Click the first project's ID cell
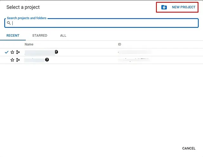 [x=134, y=52]
